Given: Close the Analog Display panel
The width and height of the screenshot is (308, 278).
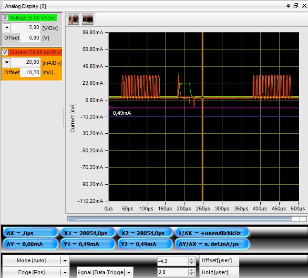Looking at the screenshot, I should click(x=304, y=6).
